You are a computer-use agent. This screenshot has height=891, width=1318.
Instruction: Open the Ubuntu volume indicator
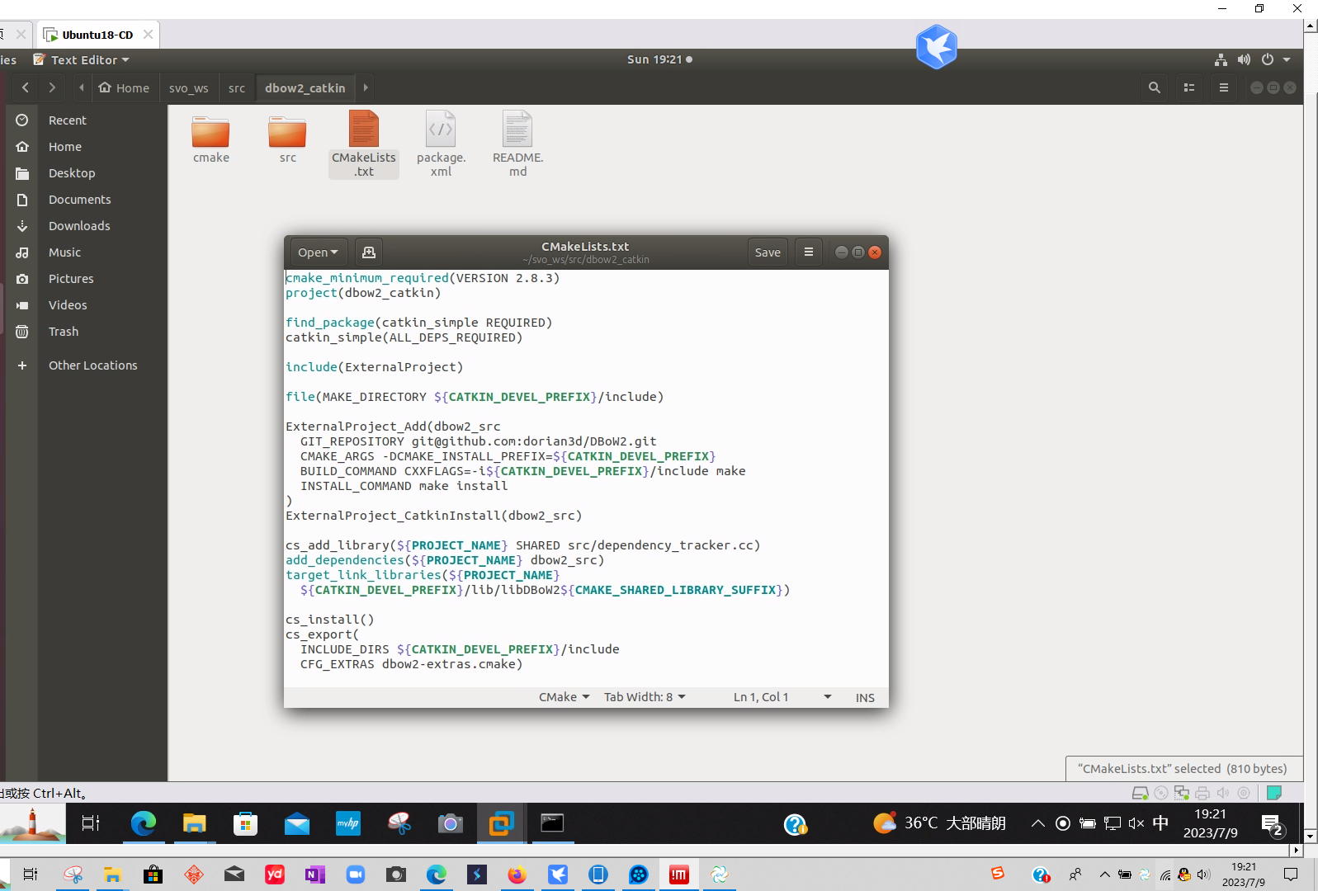point(1244,59)
